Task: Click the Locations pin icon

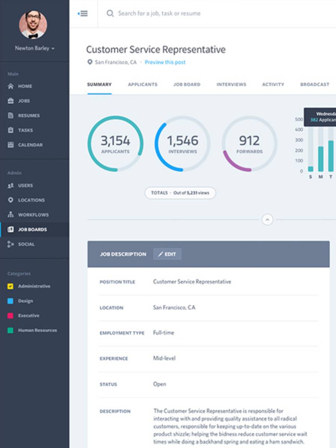Action: pos(11,200)
